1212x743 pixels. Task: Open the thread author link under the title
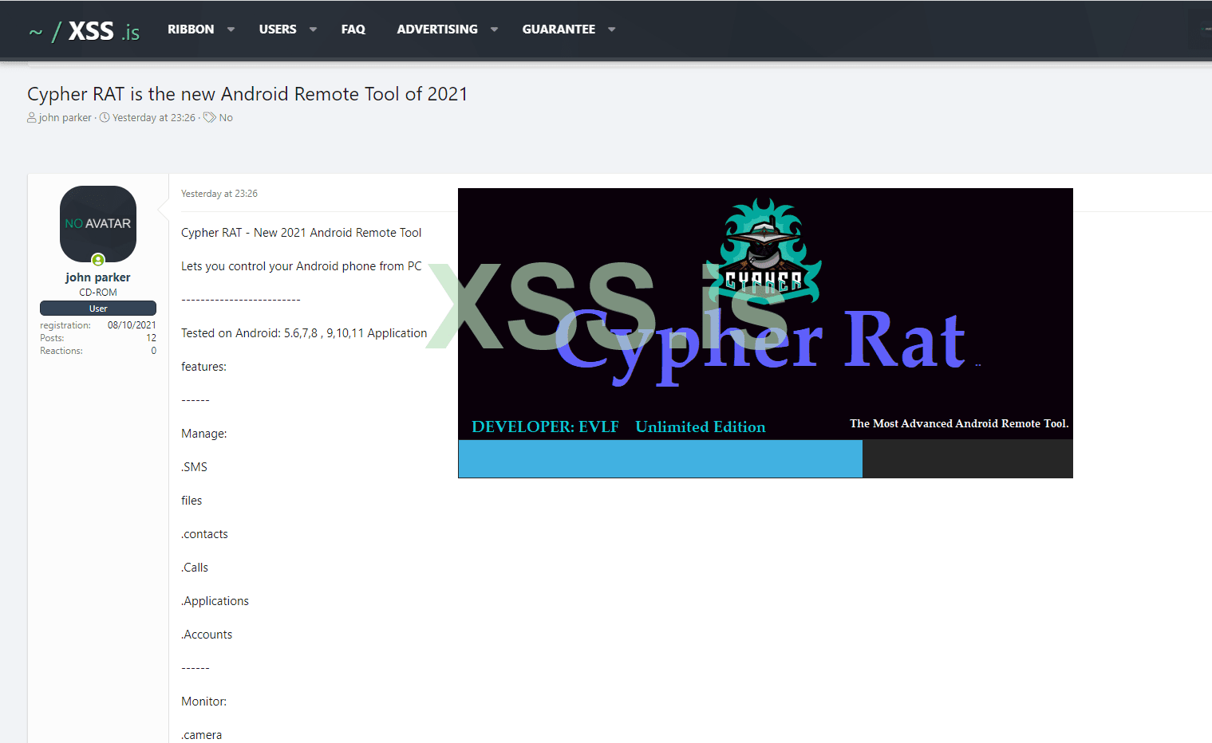tap(65, 118)
